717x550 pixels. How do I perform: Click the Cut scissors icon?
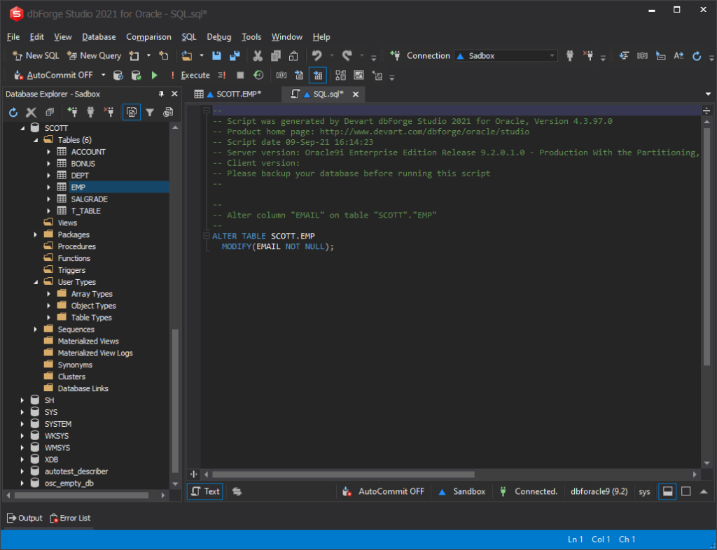coord(258,56)
